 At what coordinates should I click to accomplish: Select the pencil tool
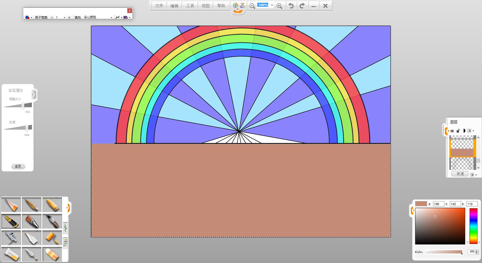(11, 205)
